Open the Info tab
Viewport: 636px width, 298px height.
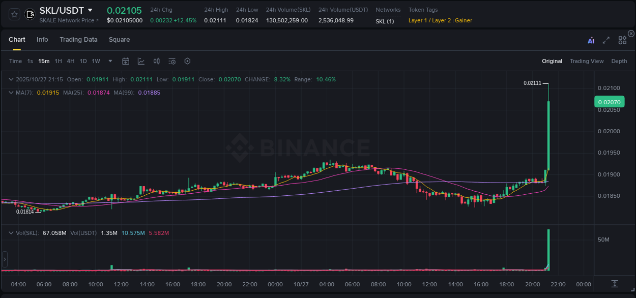pyautogui.click(x=42, y=39)
